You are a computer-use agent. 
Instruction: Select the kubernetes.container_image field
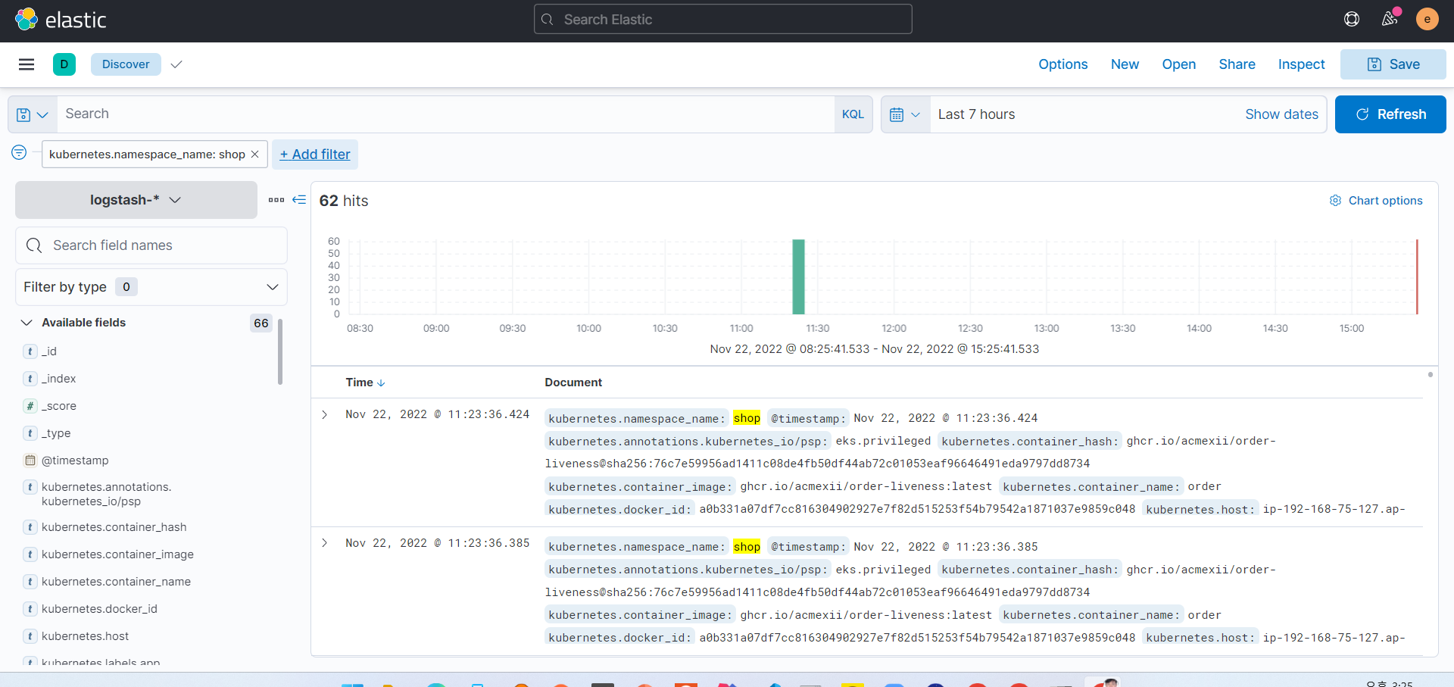pyautogui.click(x=117, y=554)
